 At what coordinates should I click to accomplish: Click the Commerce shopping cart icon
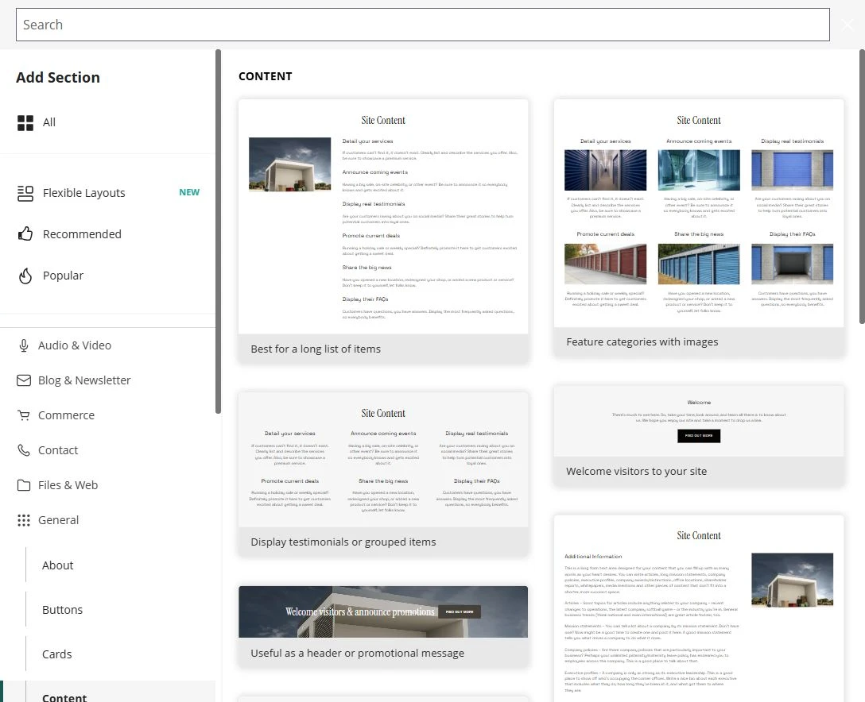click(x=24, y=415)
